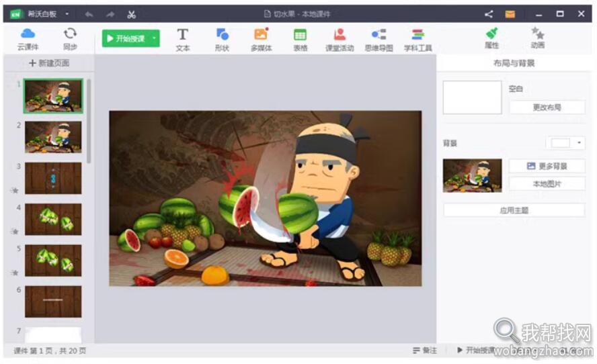
Task: Click the background preview thumbnail
Action: pos(472,175)
